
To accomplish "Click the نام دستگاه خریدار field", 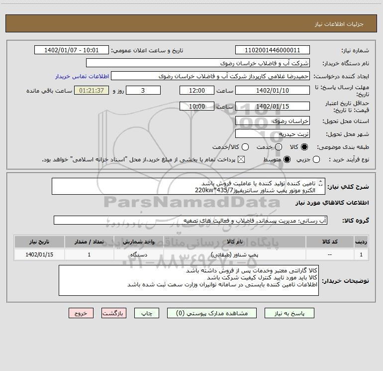I will [198, 63].
